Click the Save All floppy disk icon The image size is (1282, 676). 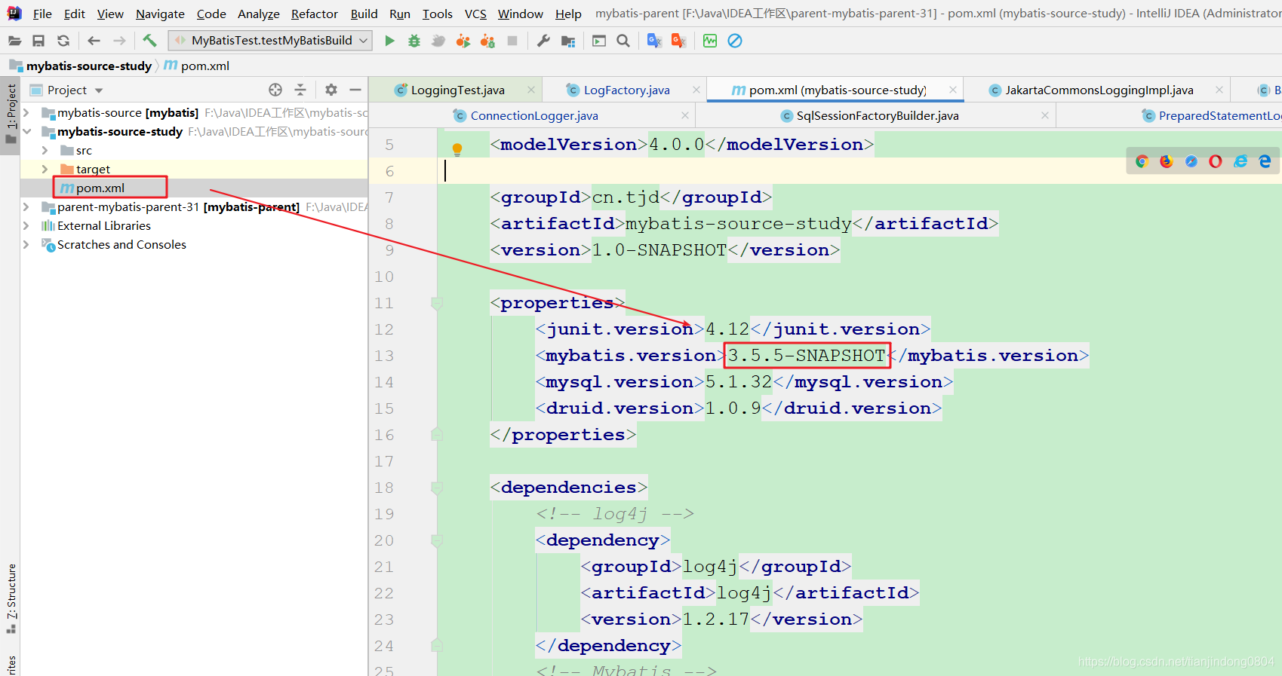(38, 41)
